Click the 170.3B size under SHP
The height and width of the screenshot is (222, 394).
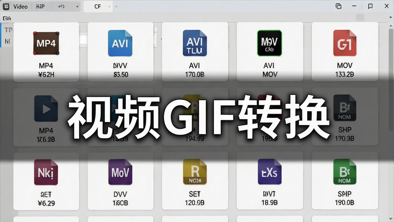pyautogui.click(x=344, y=139)
